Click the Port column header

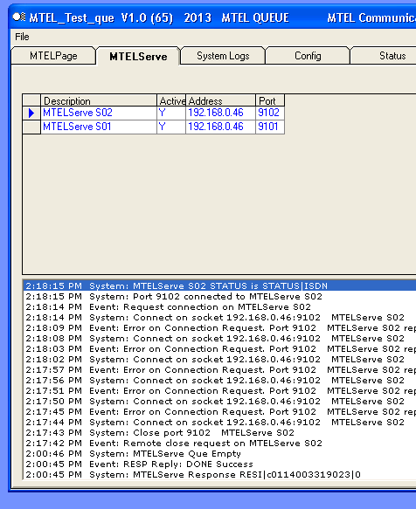coord(270,100)
